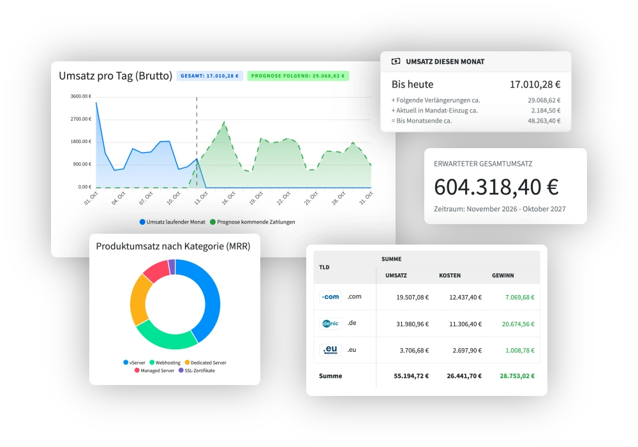Toggle the Umsatz laufender Monat legend entry
Image resolution: width=638 pixels, height=447 pixels.
[x=172, y=222]
